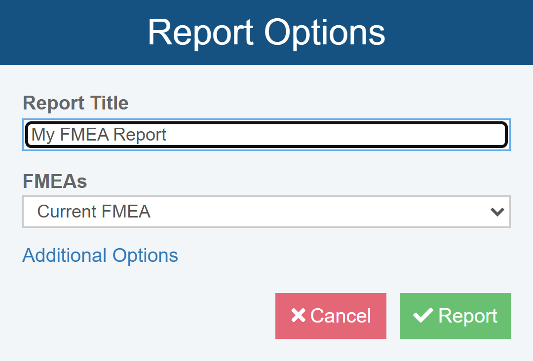The image size is (533, 361).
Task: Open the Additional Options link
Action: (x=100, y=255)
